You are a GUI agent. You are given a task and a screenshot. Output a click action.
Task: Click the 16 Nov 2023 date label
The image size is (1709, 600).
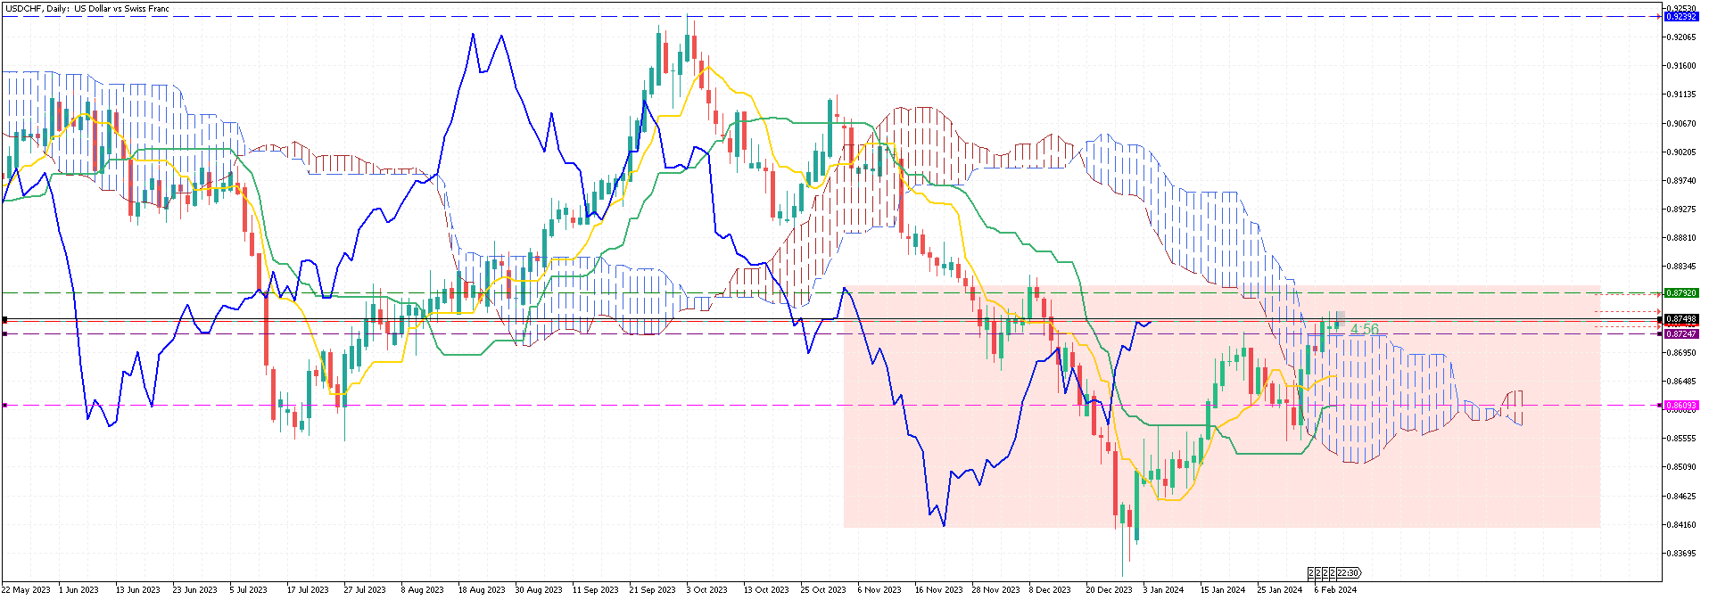938,589
